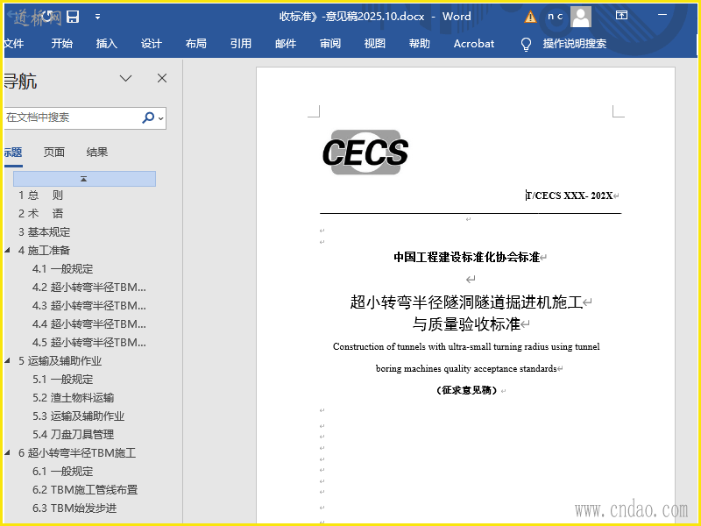The width and height of the screenshot is (701, 526).
Task: Switch to the 视图 ribbon tab
Action: 375,43
